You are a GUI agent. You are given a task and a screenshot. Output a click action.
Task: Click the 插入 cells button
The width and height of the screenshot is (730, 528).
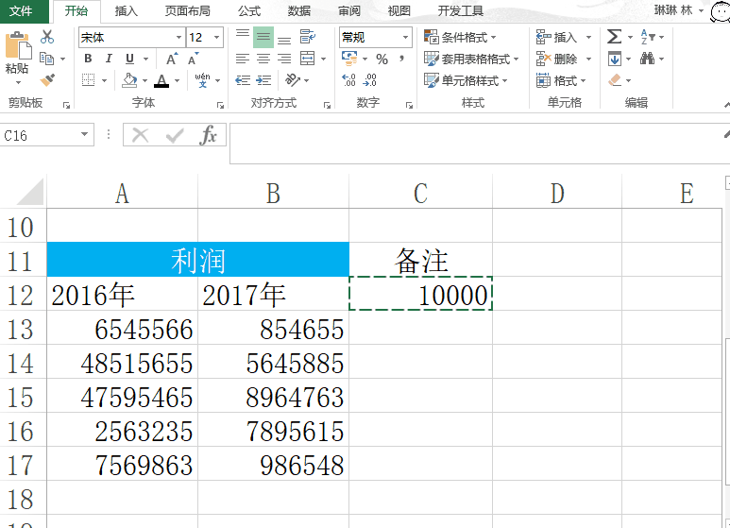click(556, 37)
